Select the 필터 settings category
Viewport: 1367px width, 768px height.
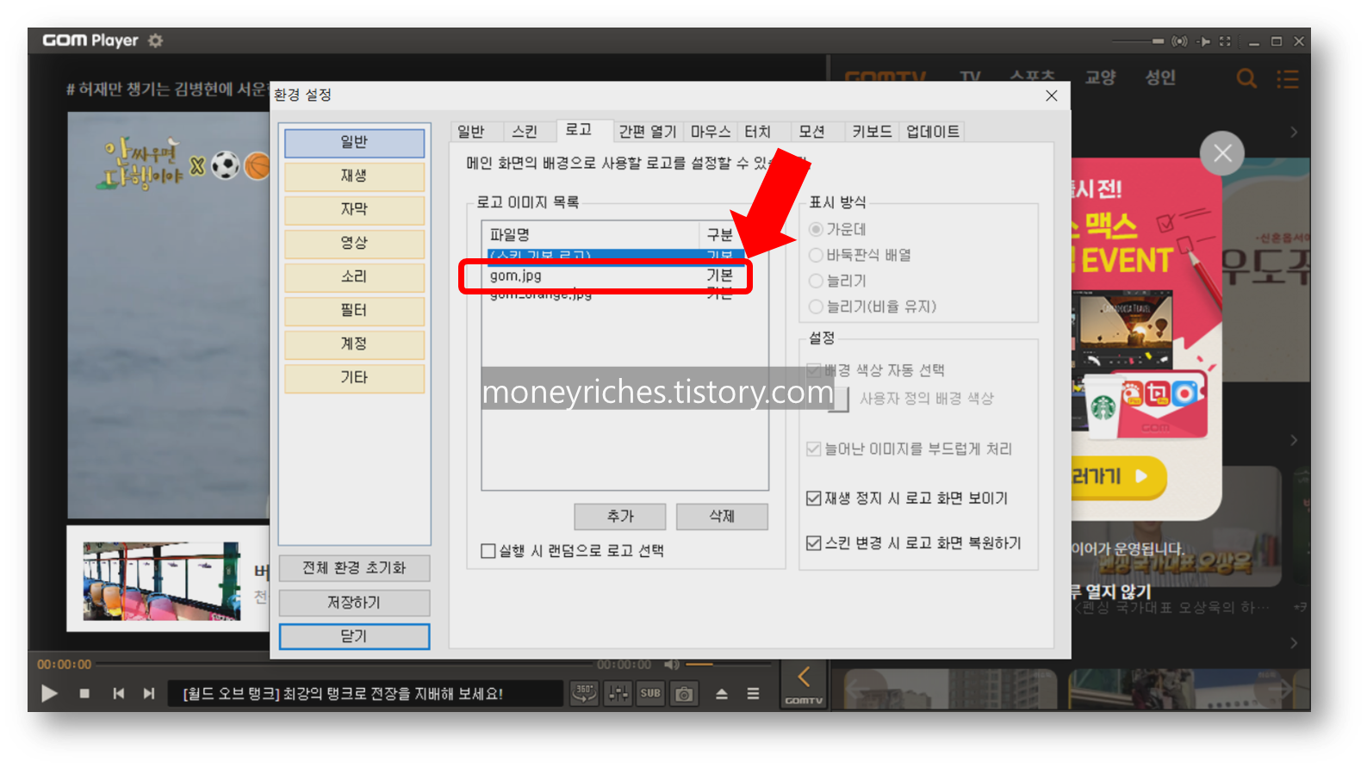pos(354,310)
